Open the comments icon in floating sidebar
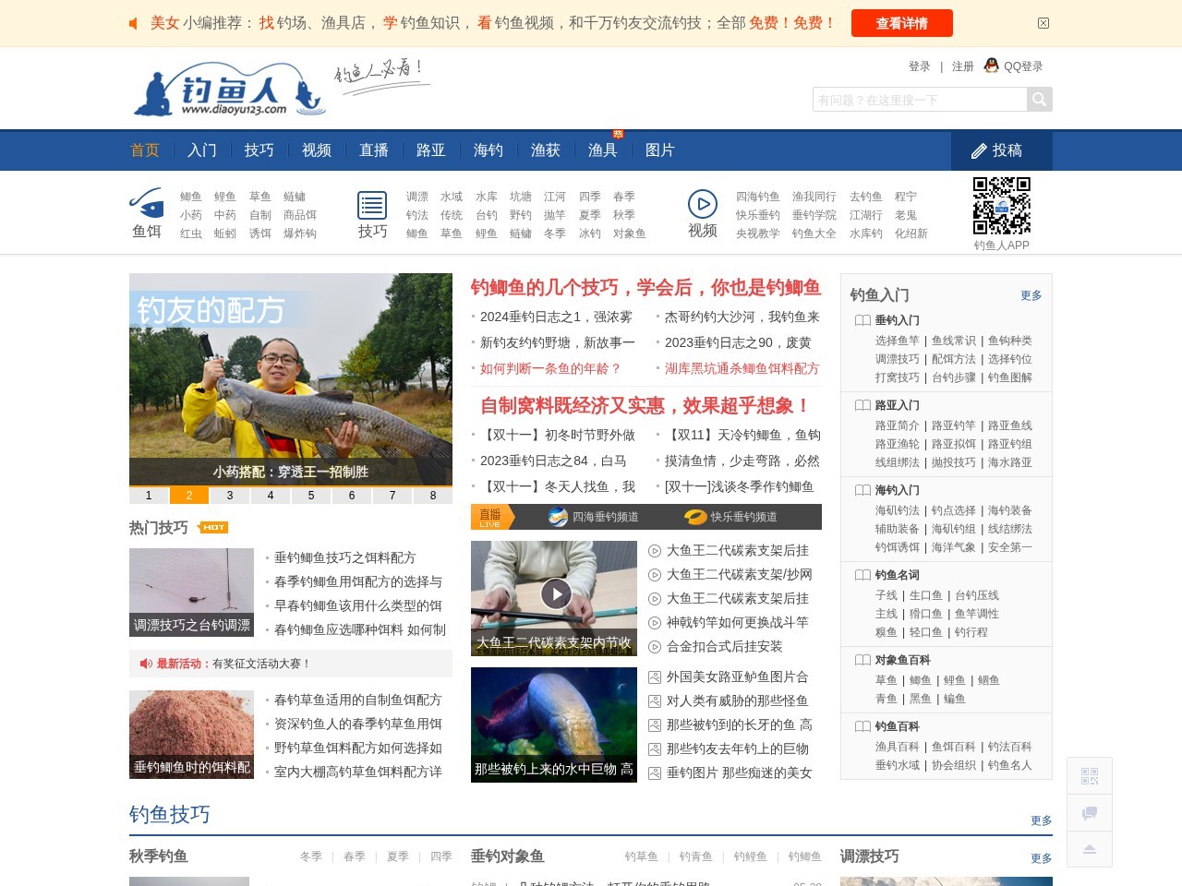The width and height of the screenshot is (1182, 886). pos(1090,812)
